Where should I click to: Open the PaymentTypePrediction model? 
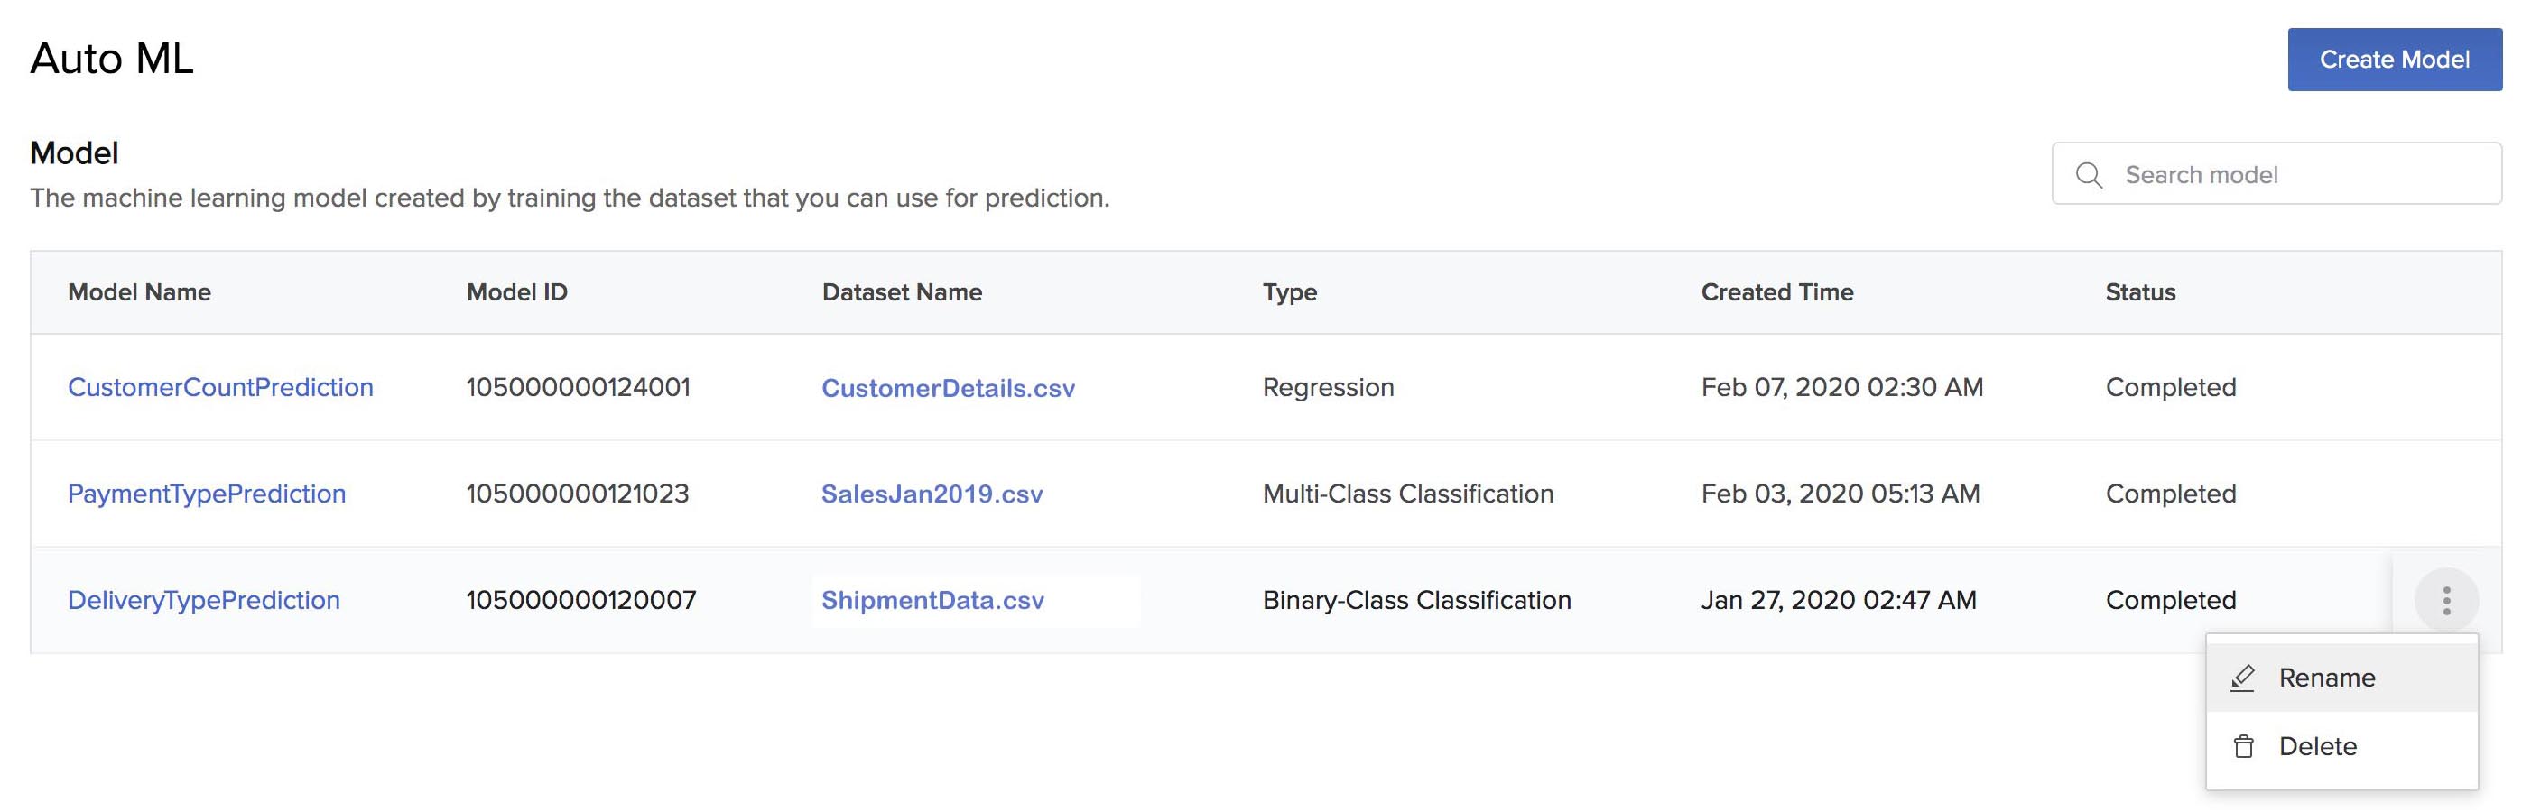point(207,494)
